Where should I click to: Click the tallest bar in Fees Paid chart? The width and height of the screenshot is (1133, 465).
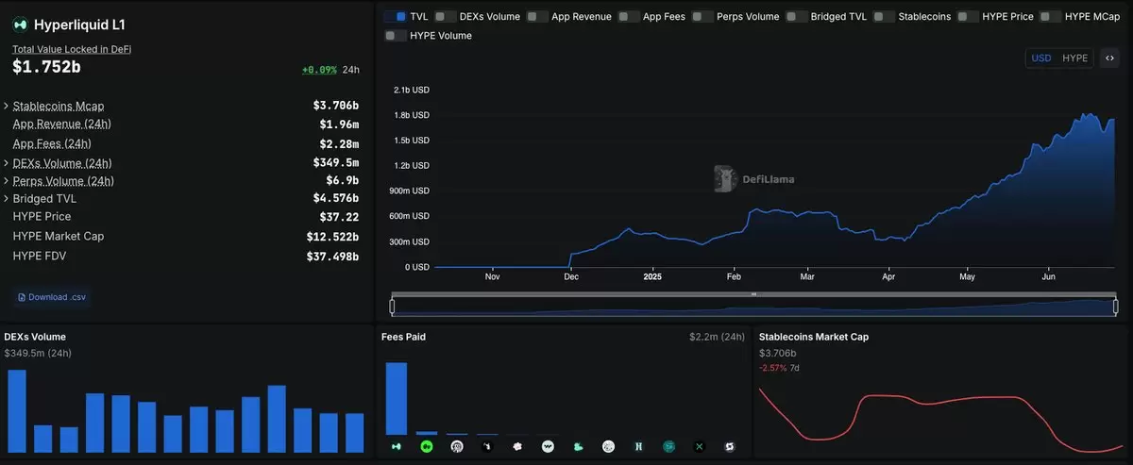tap(397, 398)
